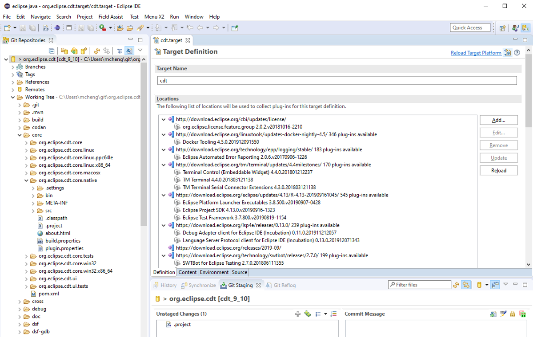Click the Set as Active Target Platform icon
This screenshot has width=533, height=337.
[508, 53]
